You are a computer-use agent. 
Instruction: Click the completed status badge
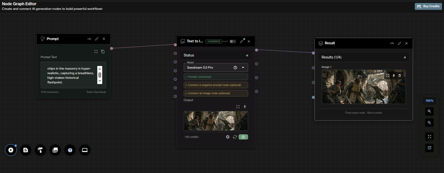point(214,41)
